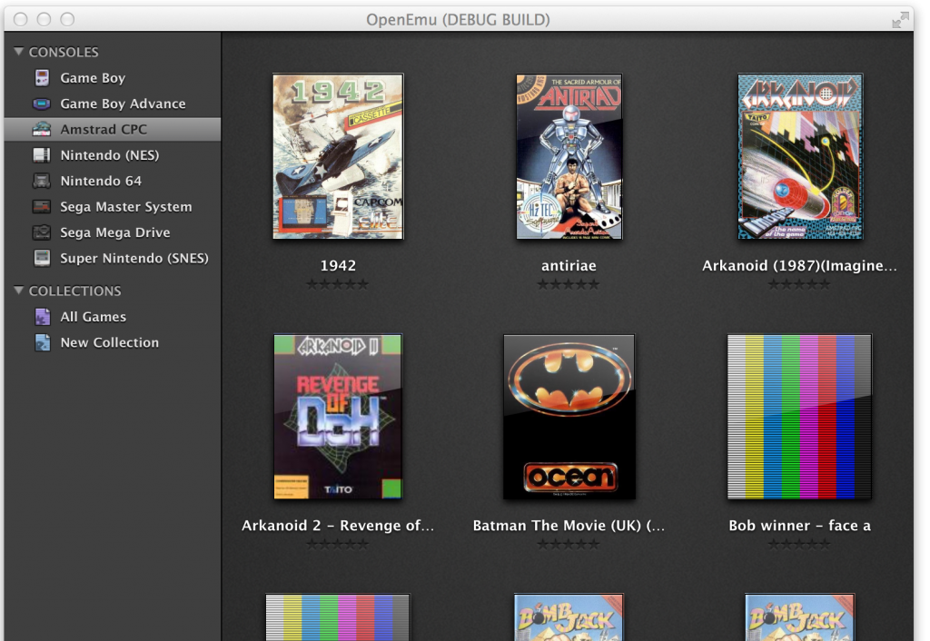Viewport: 930px width, 641px height.
Task: Click the Sega Mega Drive icon
Action: pyautogui.click(x=42, y=232)
